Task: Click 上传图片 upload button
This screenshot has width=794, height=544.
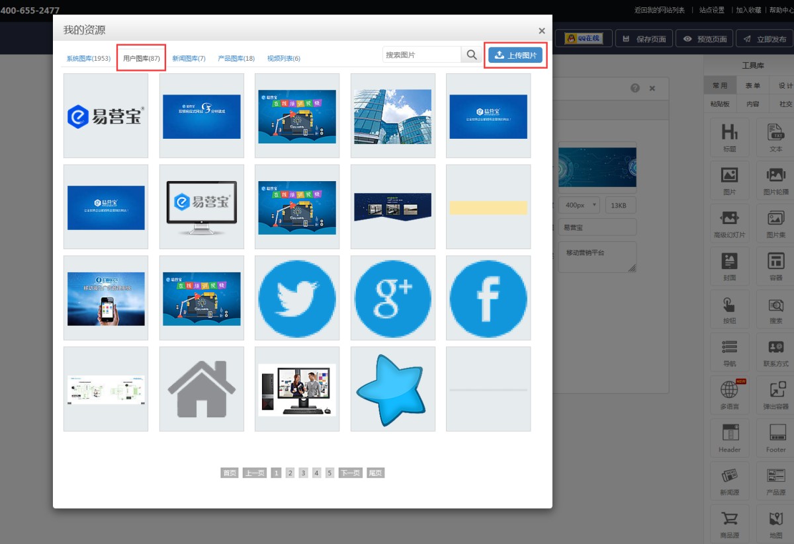Action: point(515,56)
